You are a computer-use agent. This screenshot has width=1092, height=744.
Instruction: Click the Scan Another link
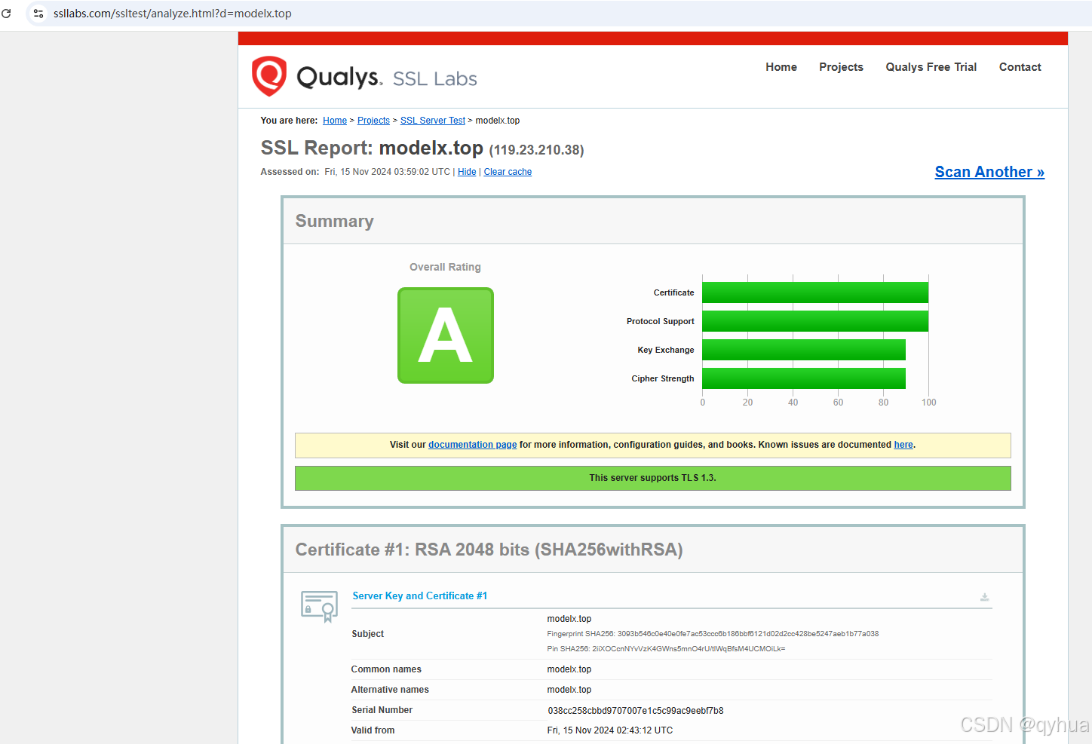[x=989, y=172]
